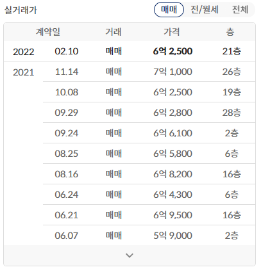
Task: Click the 11.14 contract date
Action: tap(67, 72)
